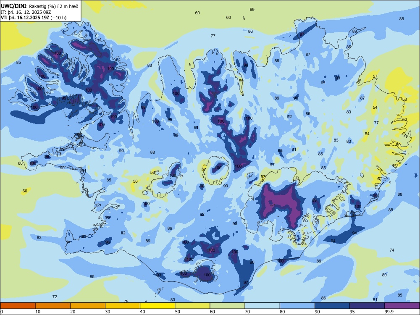420x315 pixels.
Task: Click the legend tick label '40'
Action: click(143, 312)
